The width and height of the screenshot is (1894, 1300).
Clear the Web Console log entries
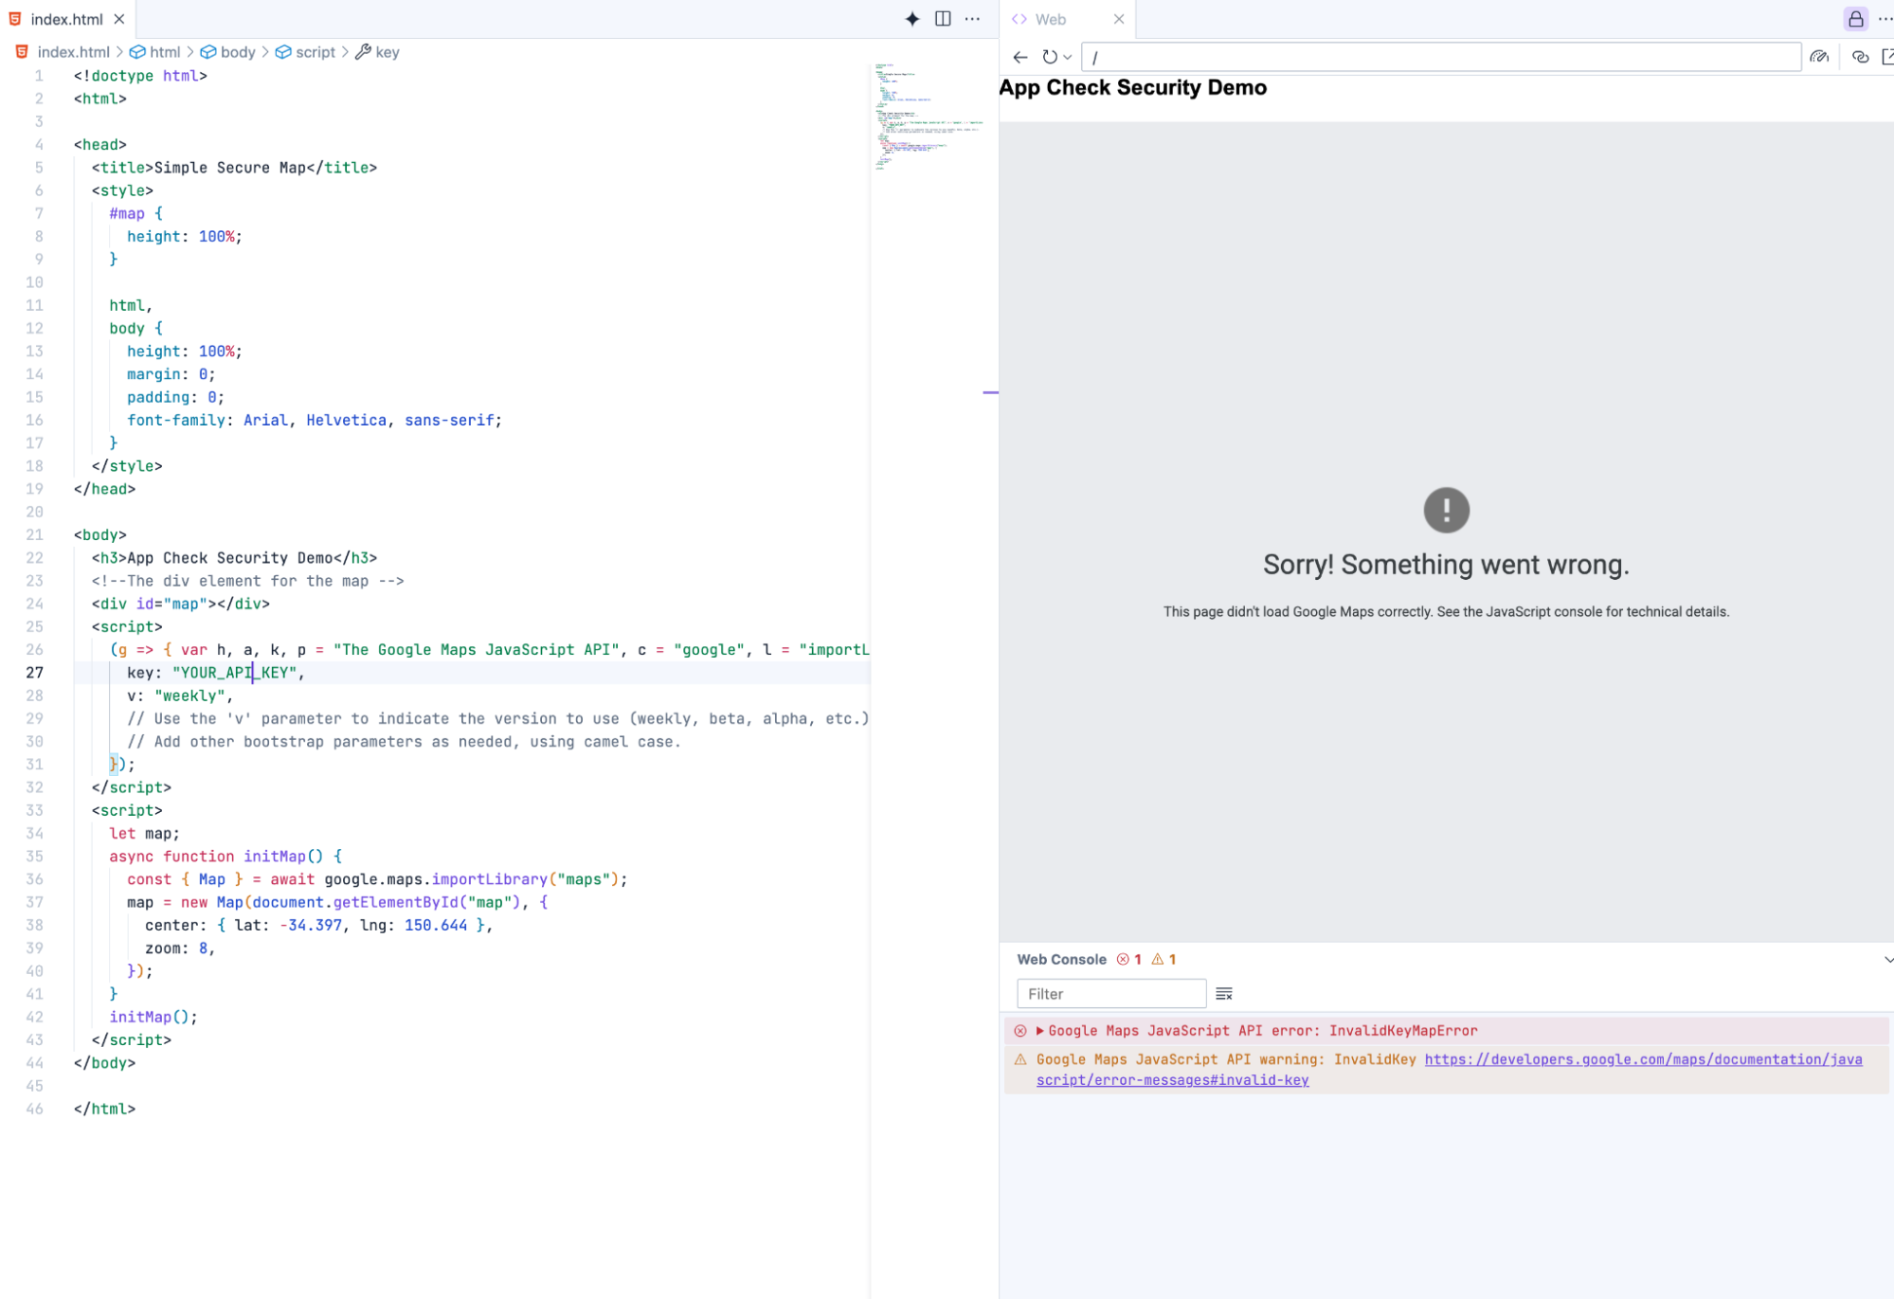pos(1223,993)
